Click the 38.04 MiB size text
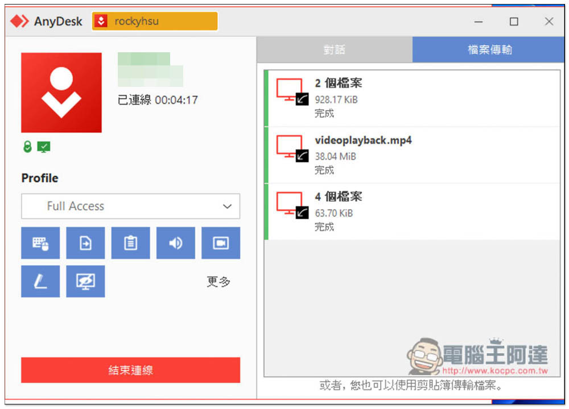Image resolution: width=569 pixels, height=409 pixels. [x=335, y=157]
